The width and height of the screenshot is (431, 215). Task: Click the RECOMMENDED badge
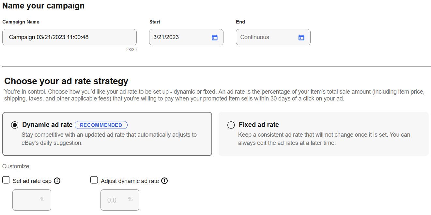[101, 125]
